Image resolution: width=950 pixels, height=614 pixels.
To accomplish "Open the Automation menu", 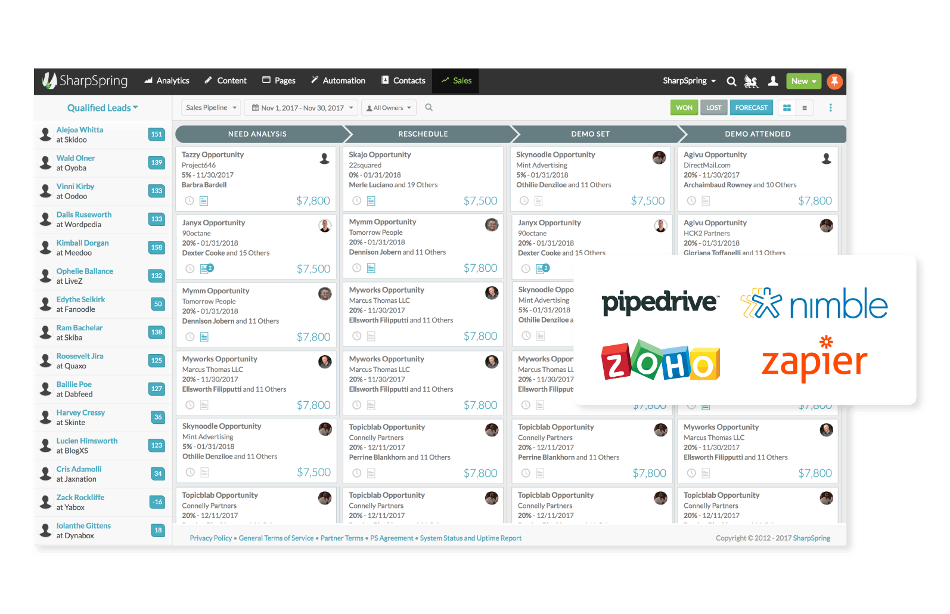I will pos(338,81).
